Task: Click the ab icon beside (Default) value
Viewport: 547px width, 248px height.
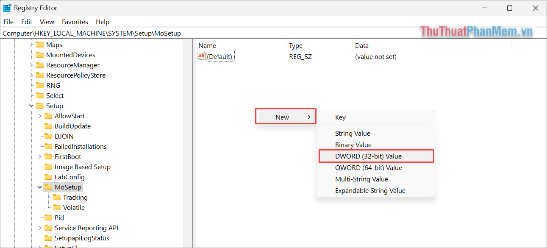Action: point(201,56)
